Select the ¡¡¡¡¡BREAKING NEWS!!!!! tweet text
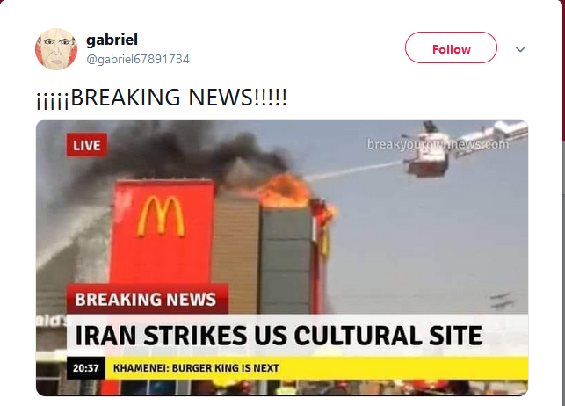Image resolution: width=565 pixels, height=406 pixels. [162, 98]
